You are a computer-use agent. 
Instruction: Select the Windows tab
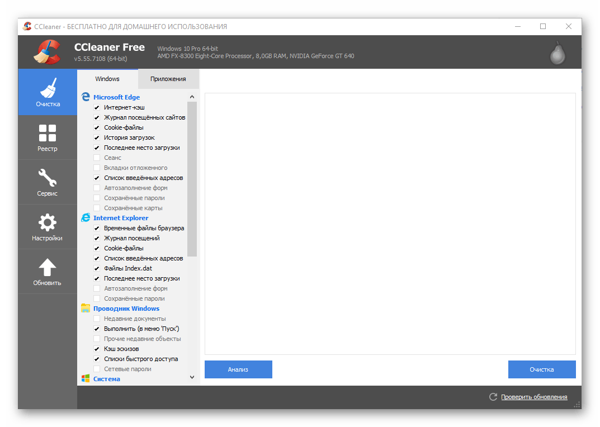[x=107, y=79]
